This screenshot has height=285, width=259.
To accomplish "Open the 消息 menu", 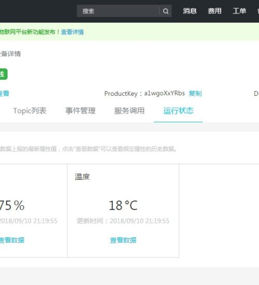I will coord(190,11).
